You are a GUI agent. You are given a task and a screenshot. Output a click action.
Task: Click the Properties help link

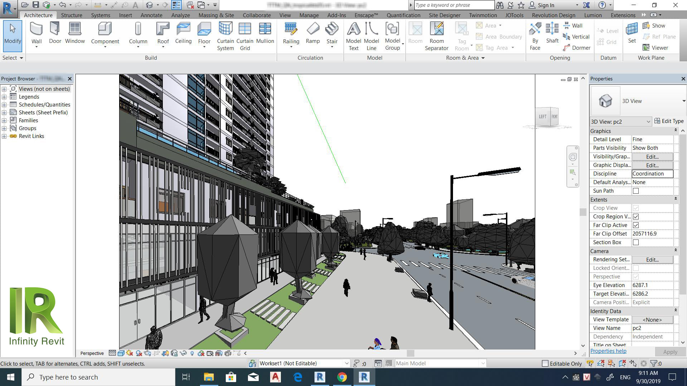pos(608,351)
